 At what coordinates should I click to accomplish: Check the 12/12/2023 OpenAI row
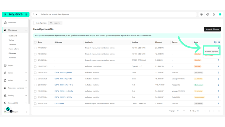point(35,67)
